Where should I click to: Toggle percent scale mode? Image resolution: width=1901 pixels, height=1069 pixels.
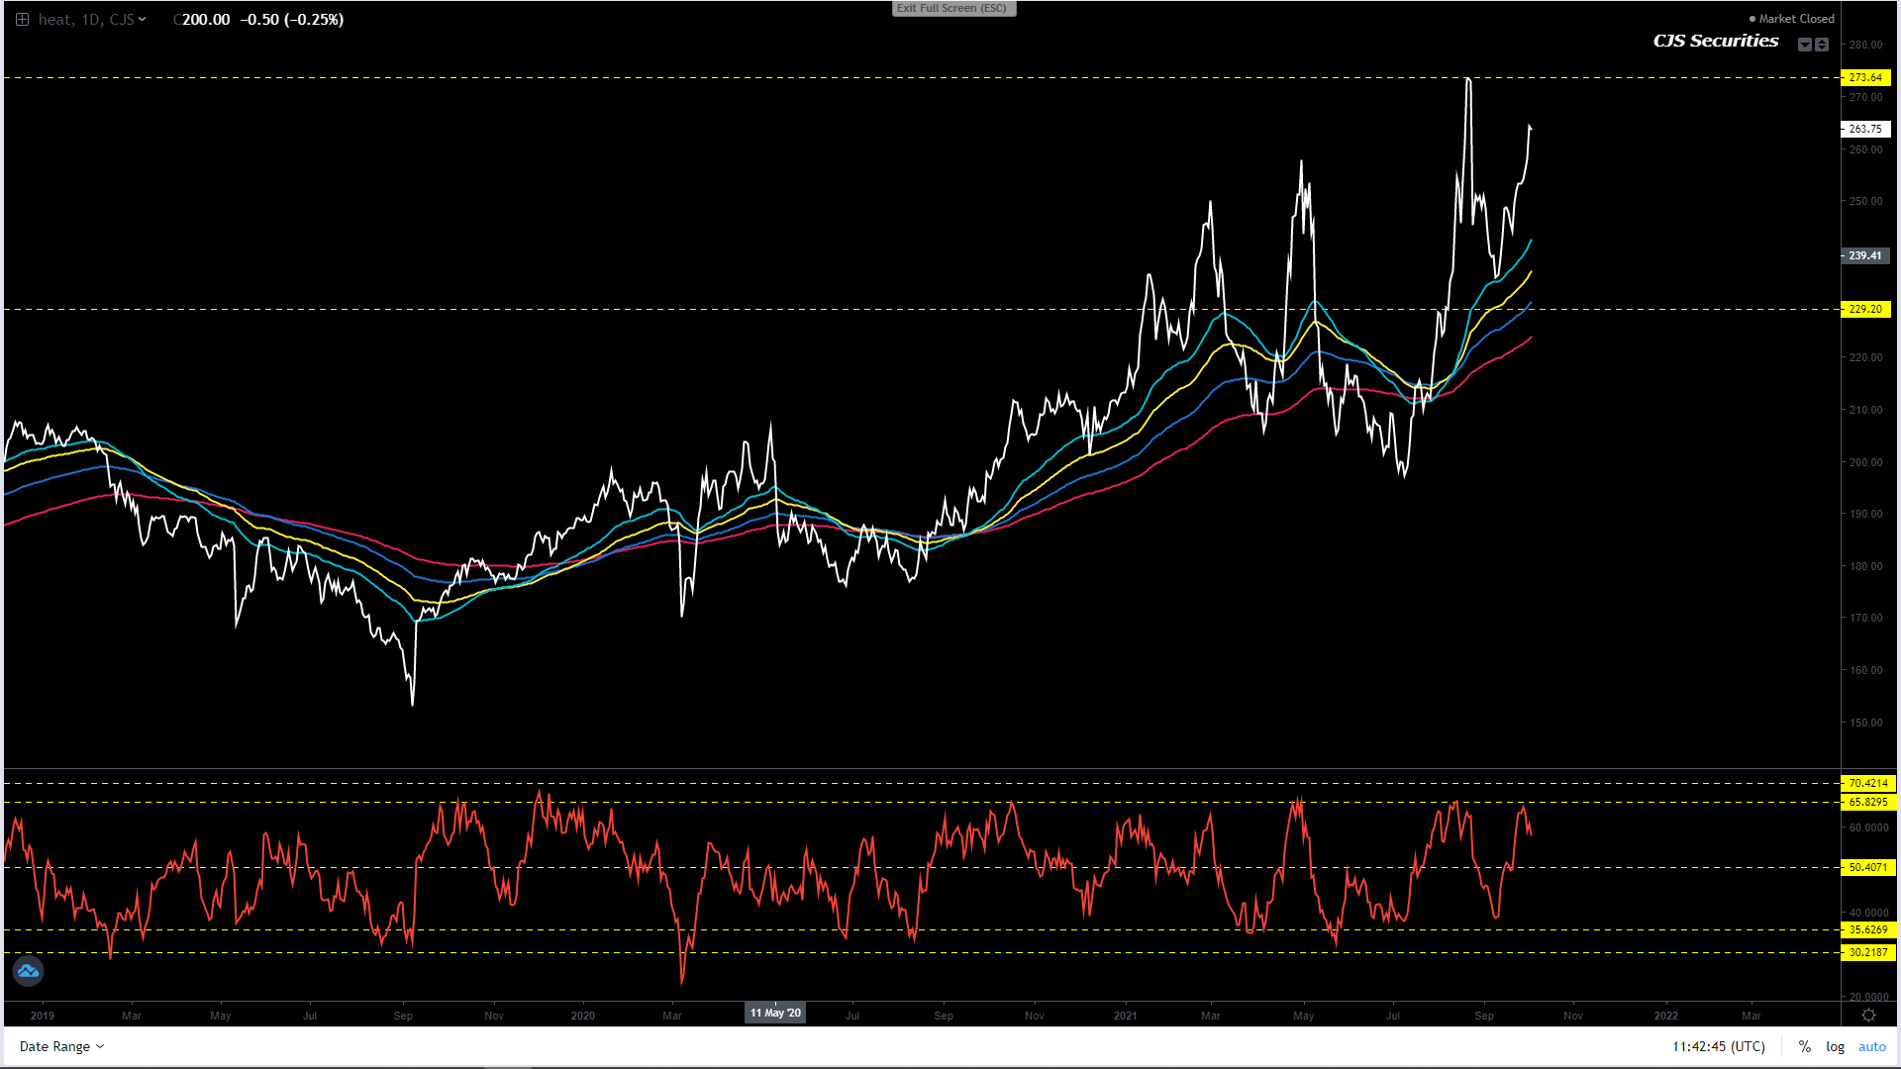[x=1805, y=1046]
